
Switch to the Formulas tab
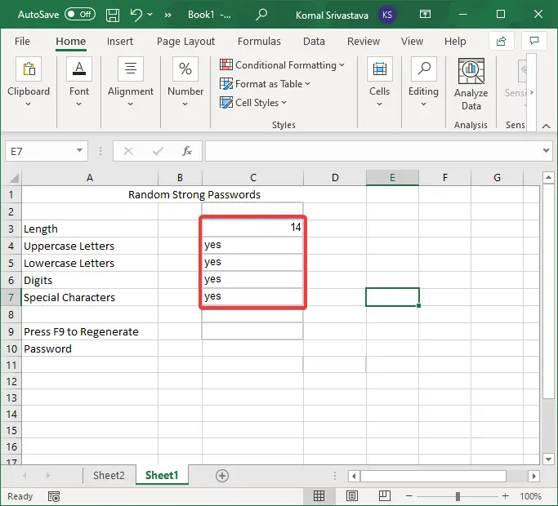pos(259,42)
